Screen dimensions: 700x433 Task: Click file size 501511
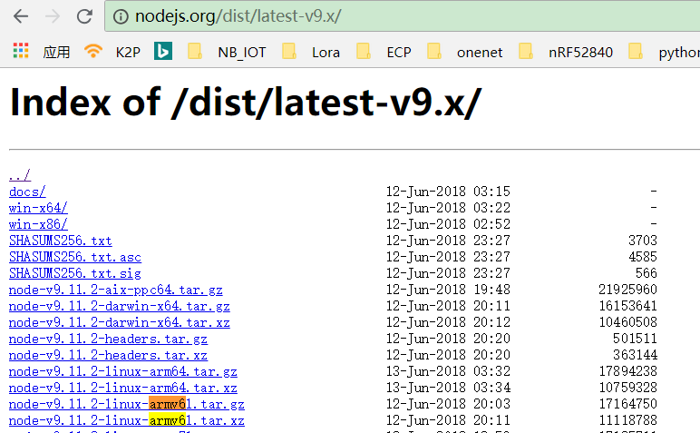pos(635,340)
